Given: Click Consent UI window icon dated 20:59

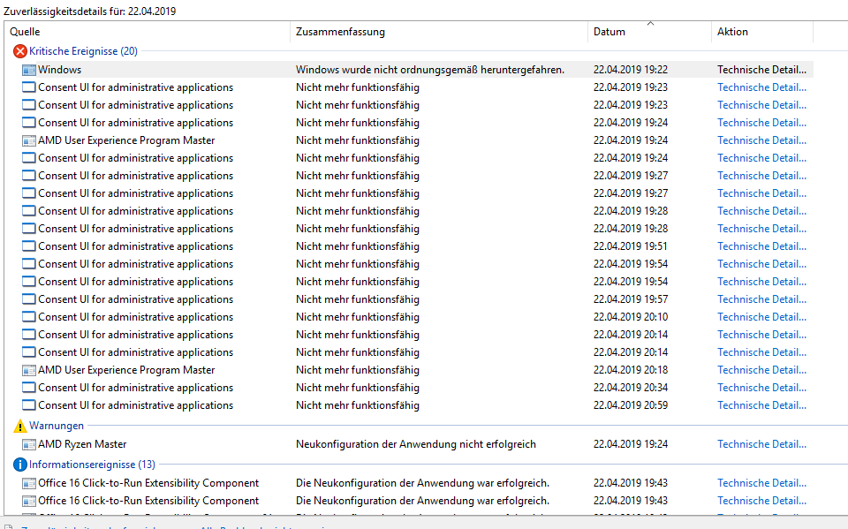Looking at the screenshot, I should (x=28, y=405).
